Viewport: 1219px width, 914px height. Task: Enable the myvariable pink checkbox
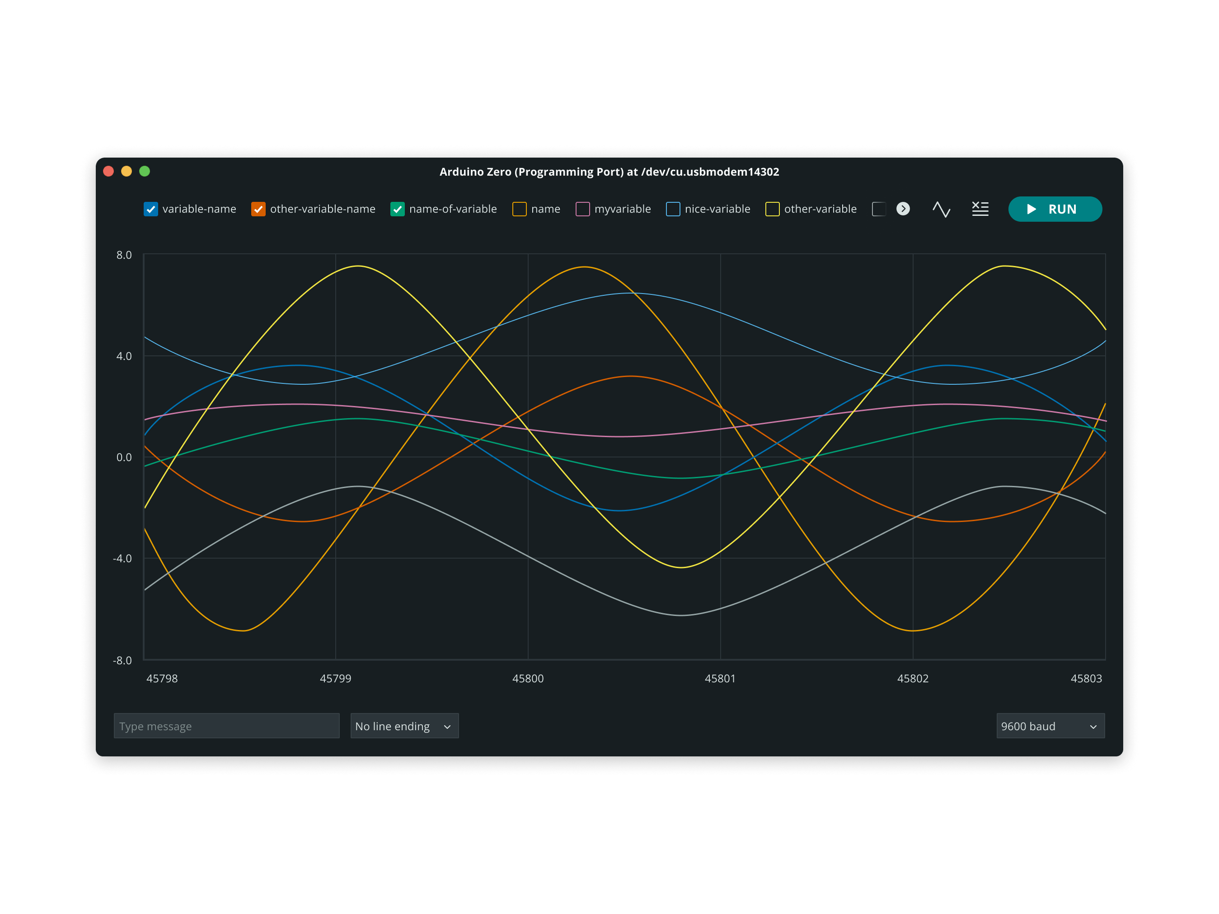(582, 210)
